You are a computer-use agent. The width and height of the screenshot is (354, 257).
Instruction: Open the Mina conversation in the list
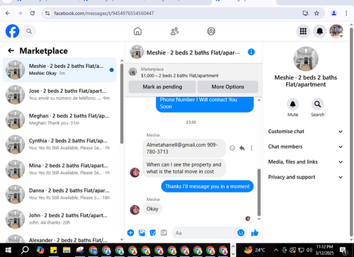click(59, 169)
